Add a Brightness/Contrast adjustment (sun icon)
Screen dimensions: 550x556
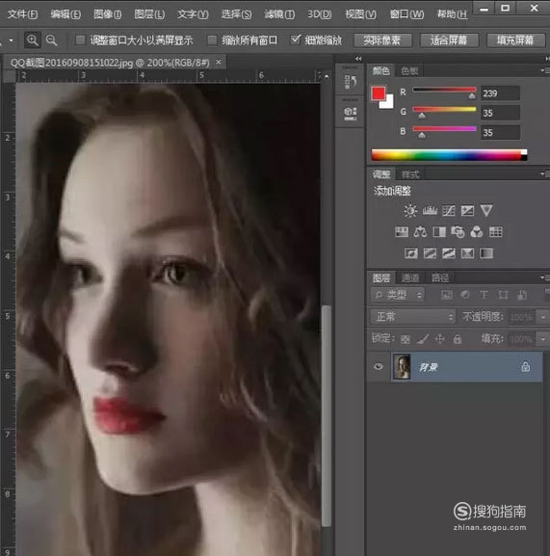pos(410,211)
